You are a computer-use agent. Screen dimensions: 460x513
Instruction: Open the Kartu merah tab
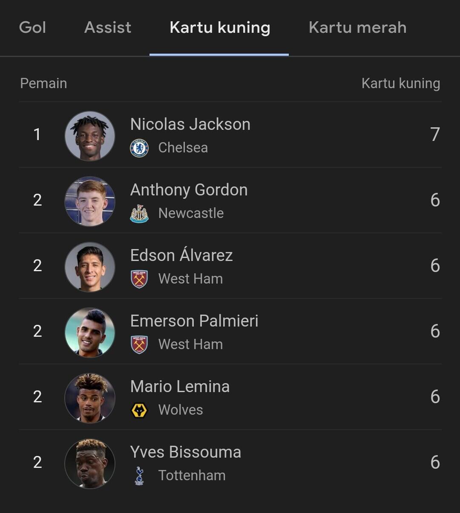pos(357,28)
